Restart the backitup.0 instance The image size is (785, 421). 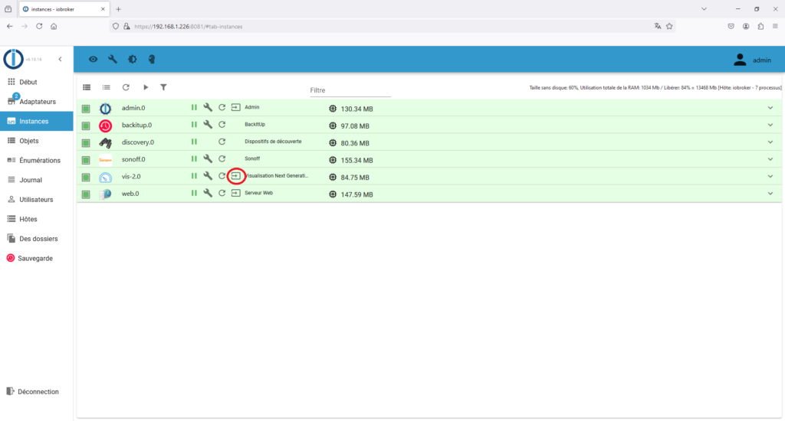[x=222, y=125]
